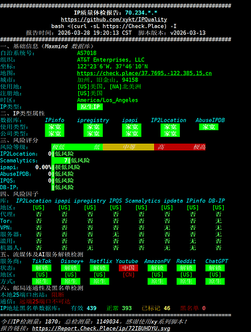Click the AbuseIPDB column header in IP type section
Screen dimensions: 251x332
click(210, 120)
